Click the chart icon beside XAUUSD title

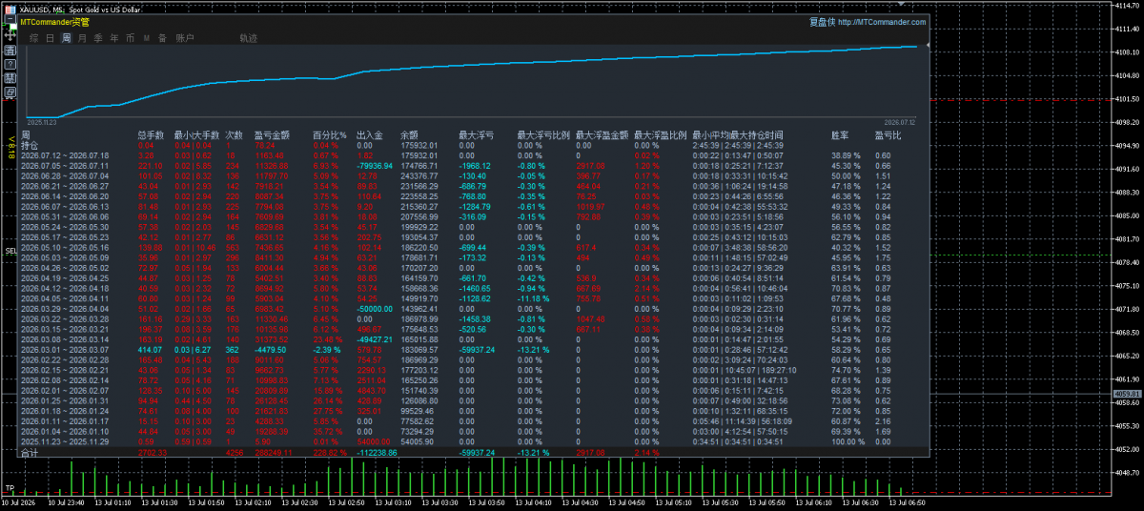[x=10, y=10]
